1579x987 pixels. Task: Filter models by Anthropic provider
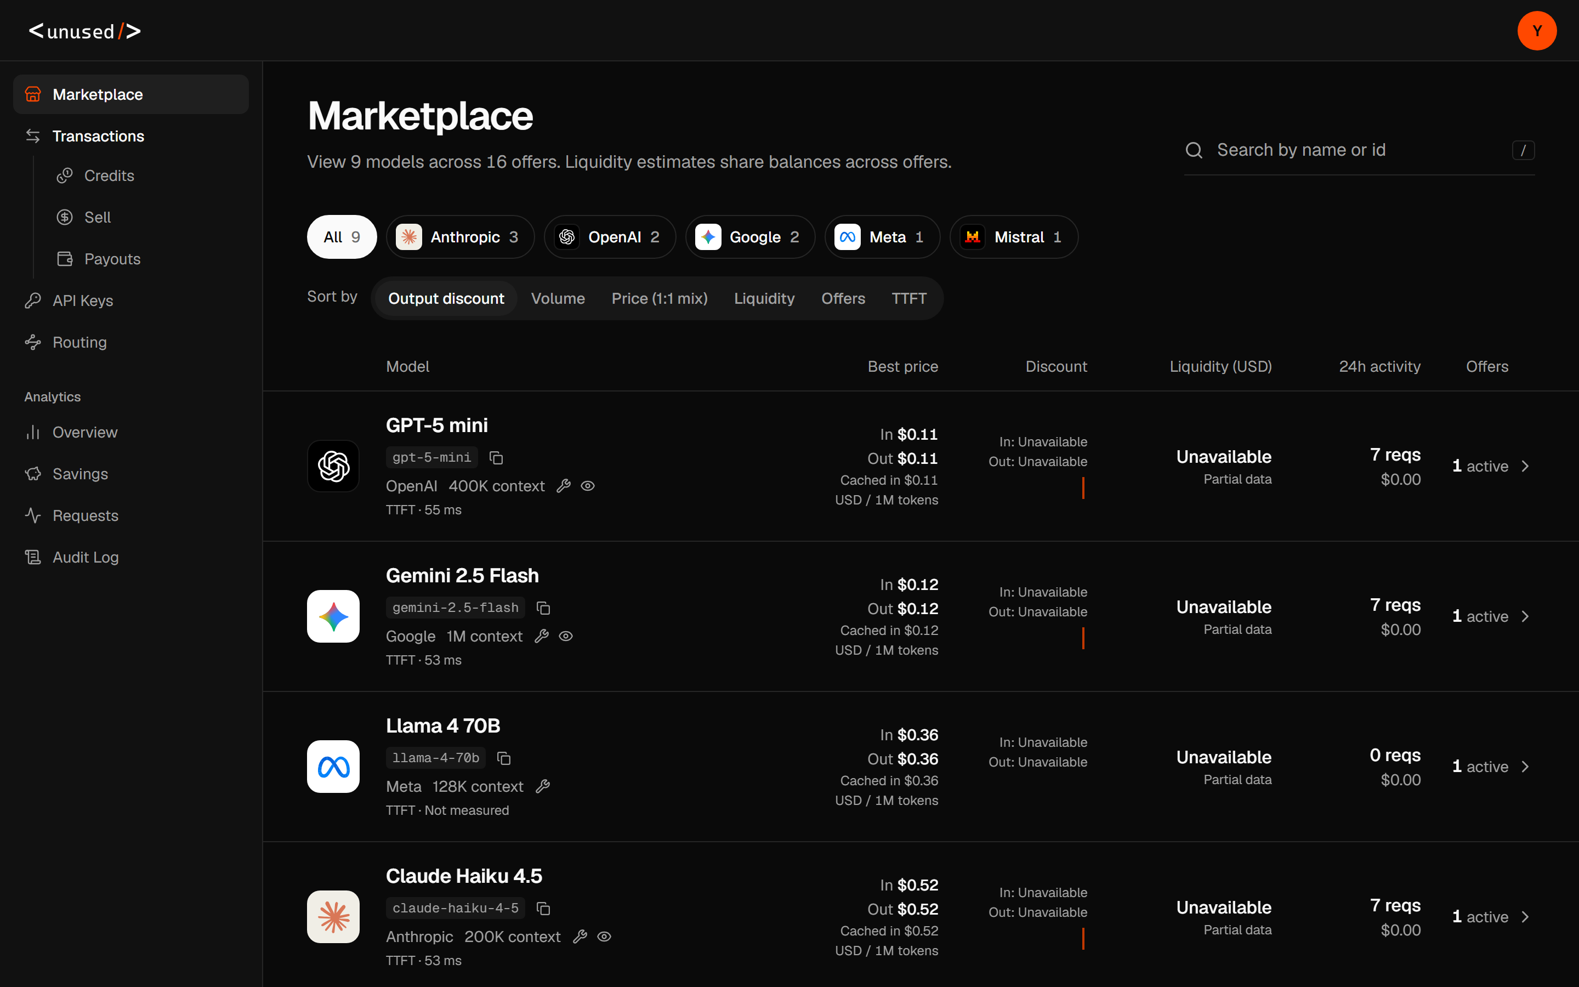click(460, 237)
